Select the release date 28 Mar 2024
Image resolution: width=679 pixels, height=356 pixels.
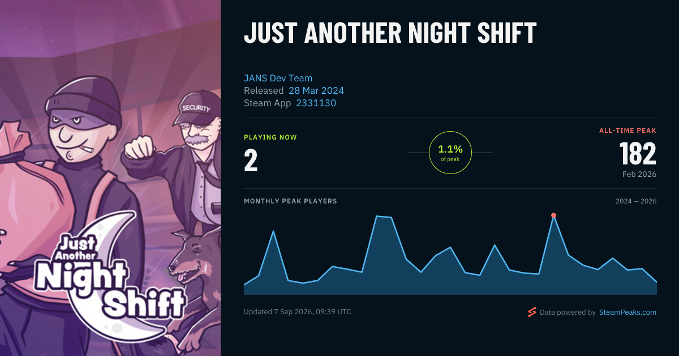(316, 90)
